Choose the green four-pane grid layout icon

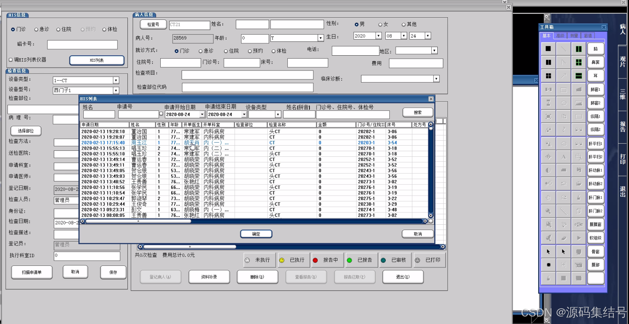click(579, 62)
